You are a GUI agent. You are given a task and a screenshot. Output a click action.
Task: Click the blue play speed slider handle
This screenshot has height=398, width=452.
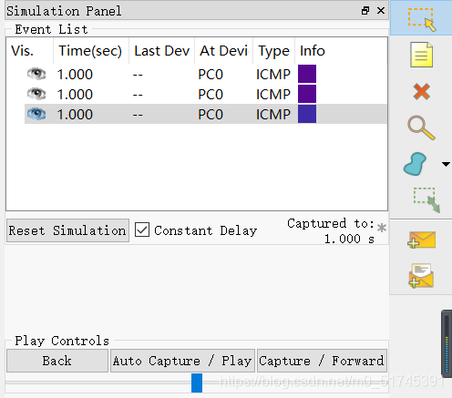click(197, 383)
